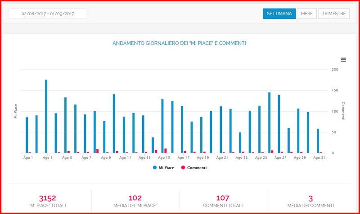Click the vertical Mi Piace axis title
The width and height of the screenshot is (360, 214).
pos(16,111)
